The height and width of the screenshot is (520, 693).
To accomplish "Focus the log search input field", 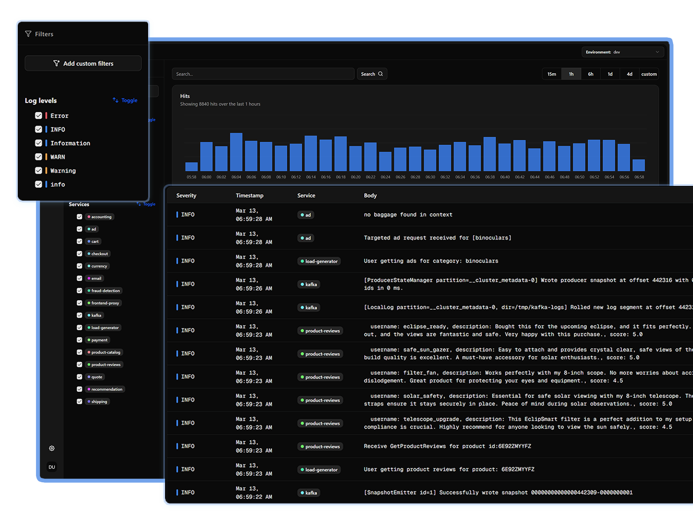I will click(x=263, y=74).
